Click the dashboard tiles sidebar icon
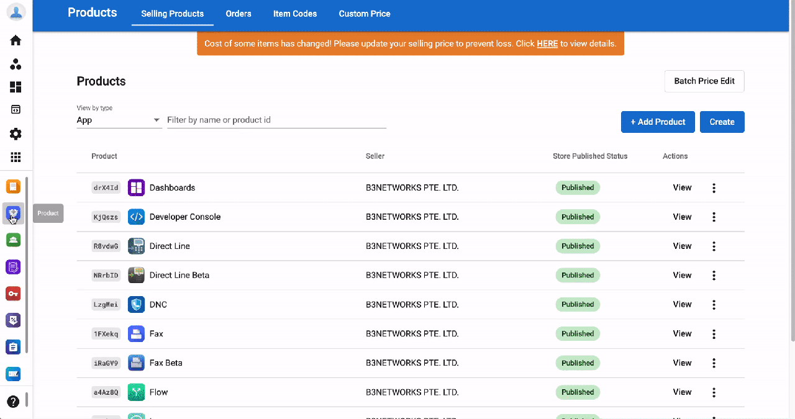Viewport: 795px width, 419px height. point(16,87)
